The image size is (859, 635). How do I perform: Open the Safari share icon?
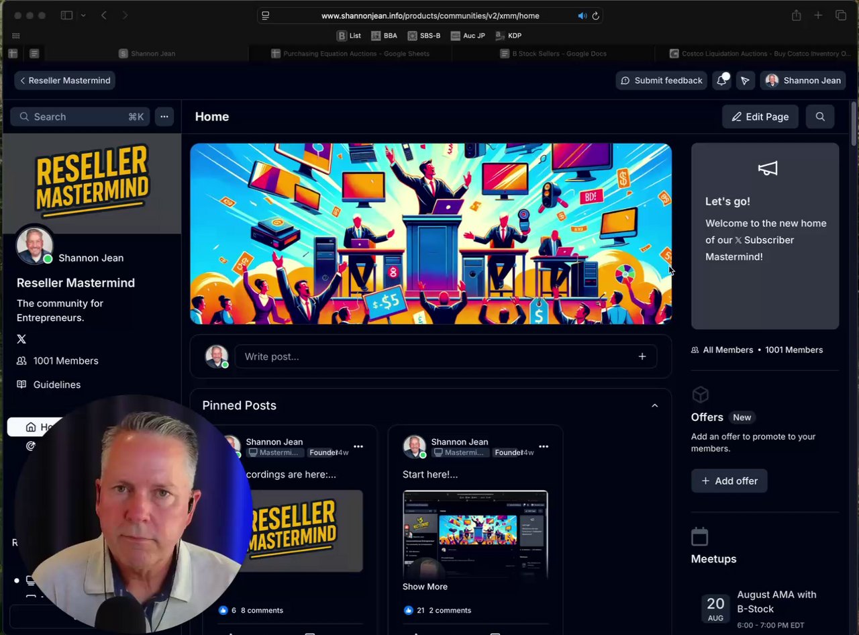[796, 15]
